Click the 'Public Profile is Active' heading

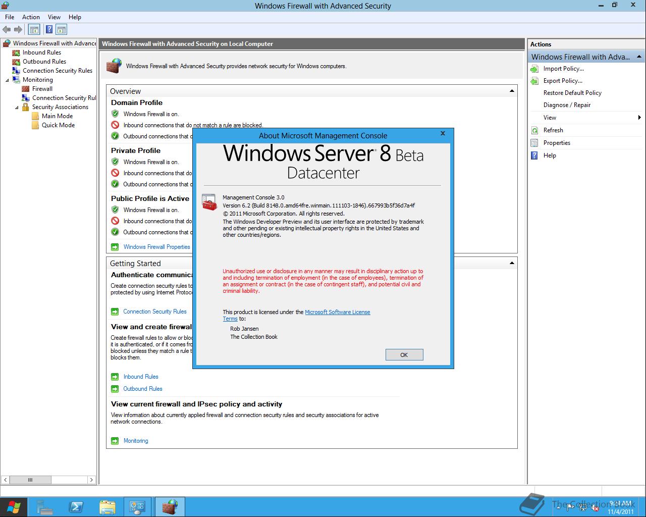(x=150, y=198)
